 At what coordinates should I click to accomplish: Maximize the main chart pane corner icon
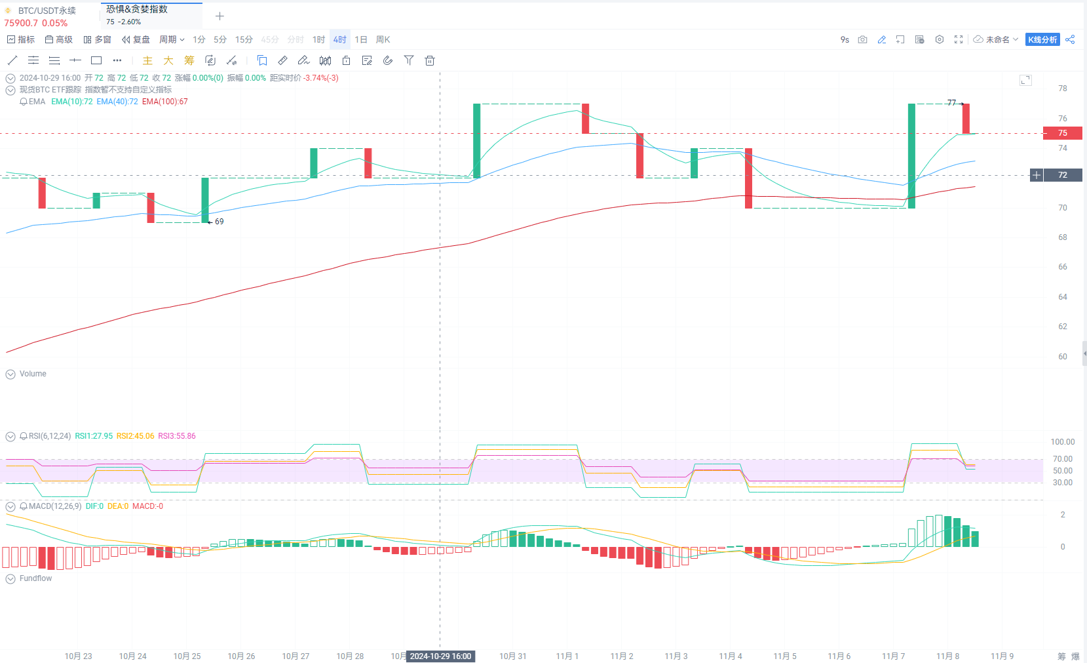[x=1025, y=80]
